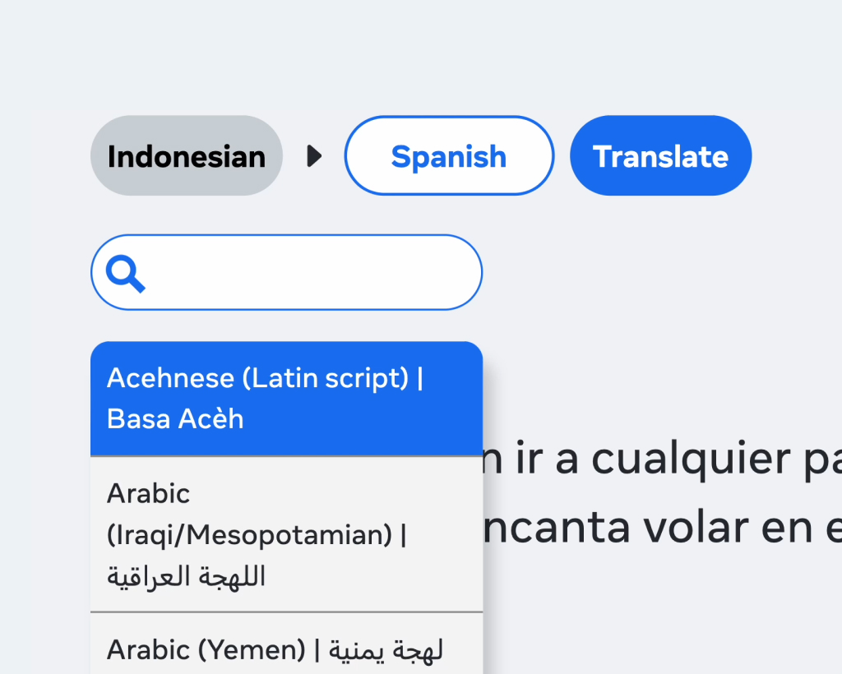Click the Translate button
The image size is (842, 674).
[660, 155]
